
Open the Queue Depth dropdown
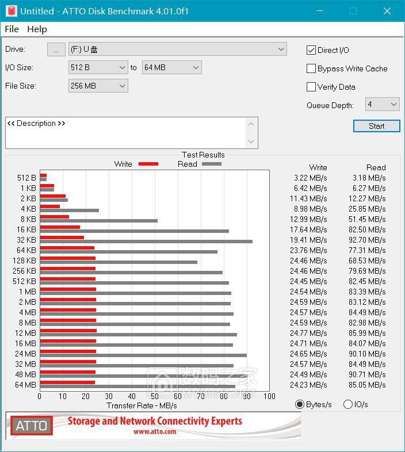tap(382, 104)
